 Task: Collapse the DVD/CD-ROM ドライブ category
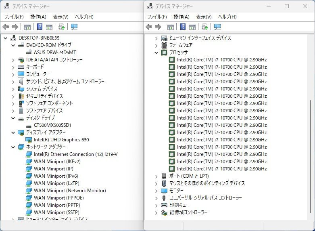coord(13,45)
